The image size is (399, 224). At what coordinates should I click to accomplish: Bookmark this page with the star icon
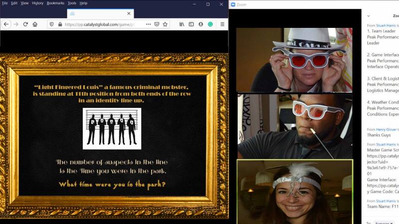click(165, 24)
